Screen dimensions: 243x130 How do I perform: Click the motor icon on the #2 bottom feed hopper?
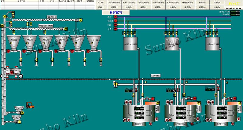[x=19, y=122]
